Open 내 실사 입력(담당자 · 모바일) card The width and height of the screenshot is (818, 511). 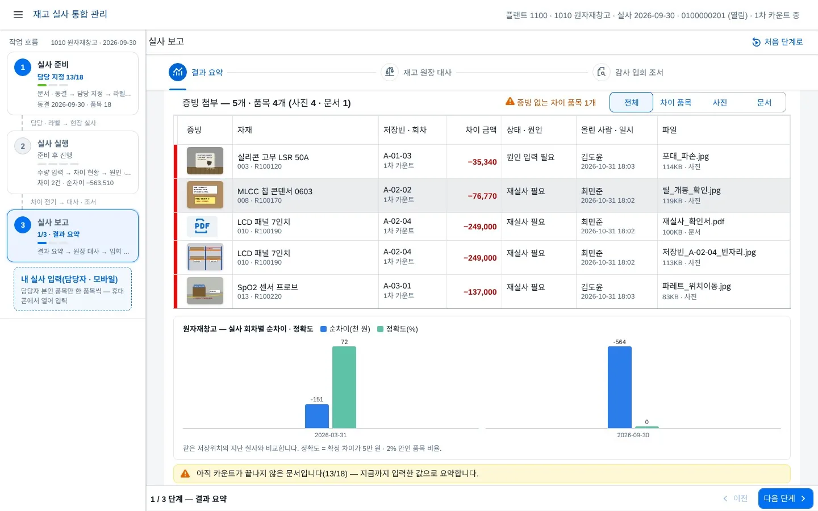(x=73, y=289)
